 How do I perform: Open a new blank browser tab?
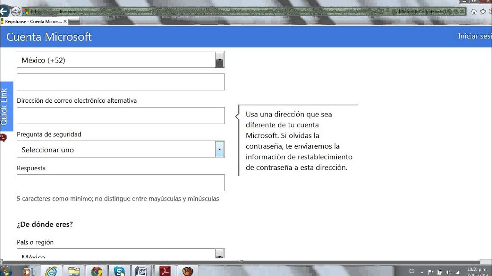point(74,21)
